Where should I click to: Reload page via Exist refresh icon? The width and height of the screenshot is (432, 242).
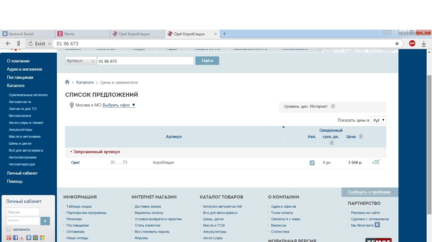point(31,43)
